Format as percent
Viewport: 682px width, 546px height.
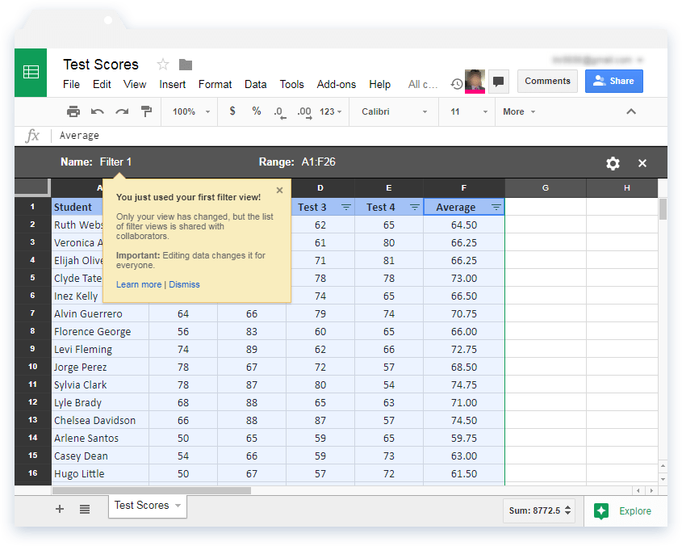(x=257, y=111)
